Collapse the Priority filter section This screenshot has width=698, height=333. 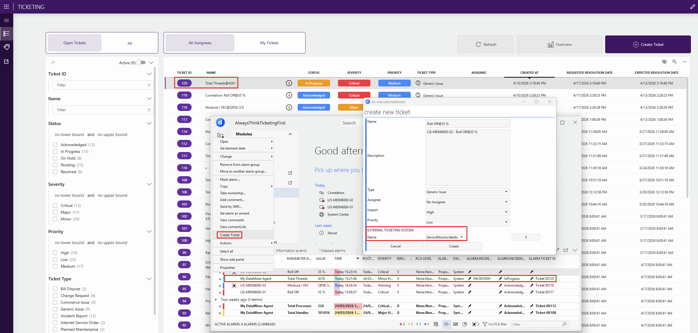149,231
